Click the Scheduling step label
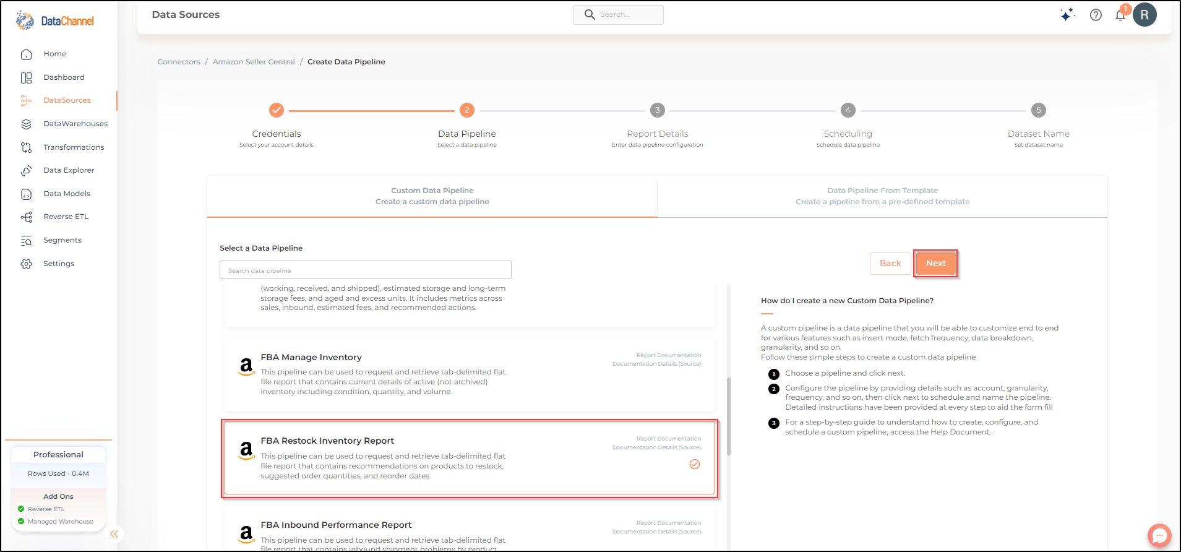 848,134
